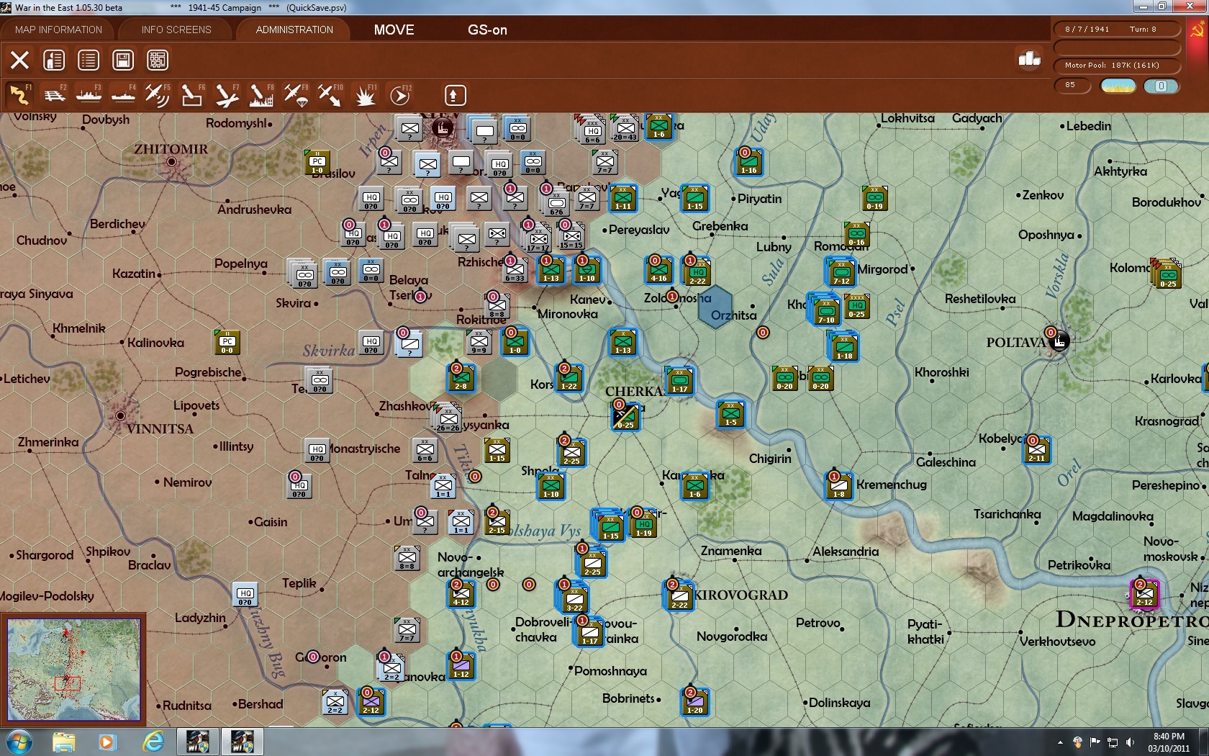Open the Windows Start menu
1209x756 pixels.
click(18, 742)
